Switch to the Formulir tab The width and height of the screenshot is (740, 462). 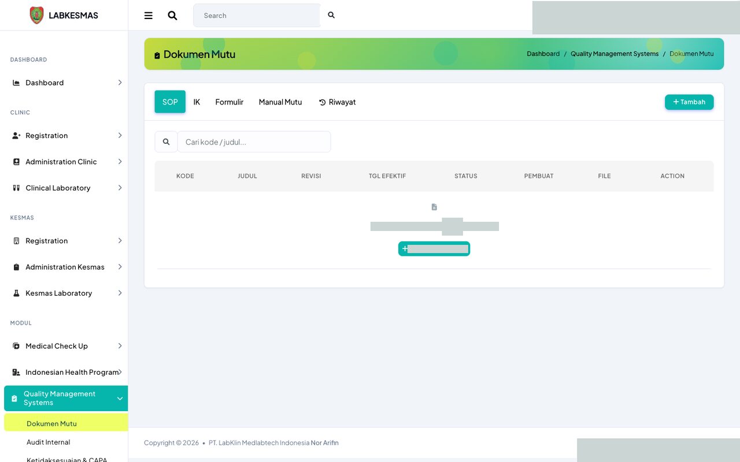click(x=230, y=102)
